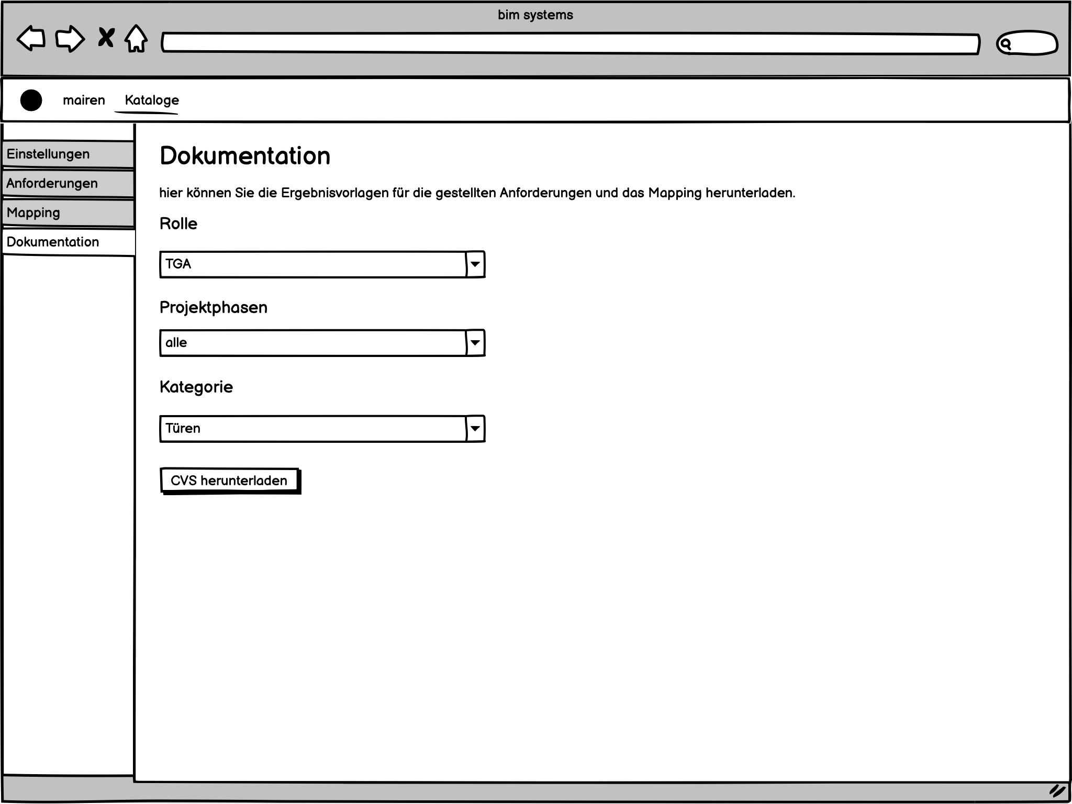Click the browser forward arrow icon
This screenshot has width=1072, height=804.
coord(70,39)
